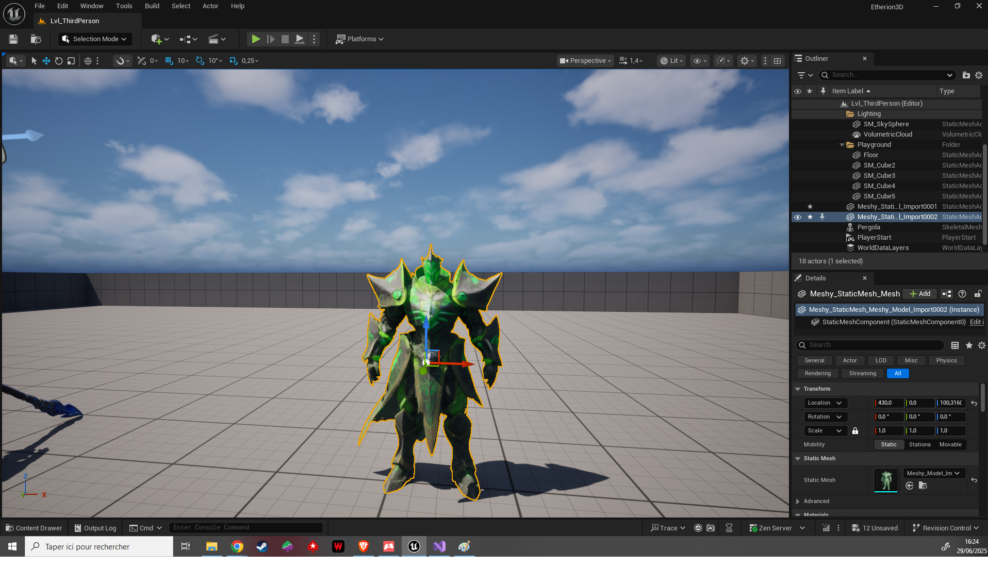Viewport: 988px width, 567px height.
Task: Open rotation snap 10° dropdown
Action: coord(215,61)
